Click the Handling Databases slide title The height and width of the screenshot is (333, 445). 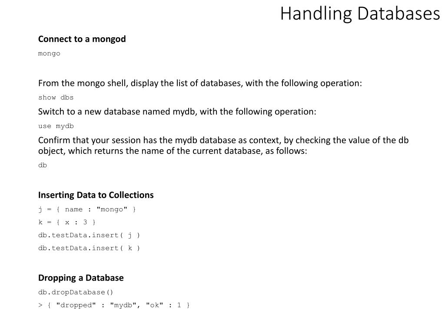click(360, 13)
